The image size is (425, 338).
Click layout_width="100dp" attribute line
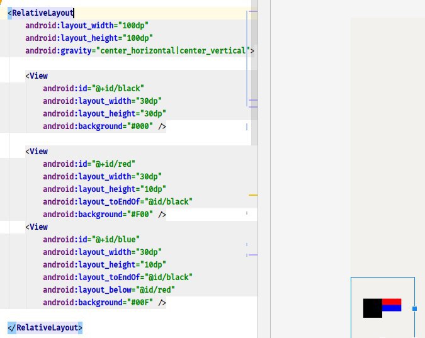pos(87,25)
